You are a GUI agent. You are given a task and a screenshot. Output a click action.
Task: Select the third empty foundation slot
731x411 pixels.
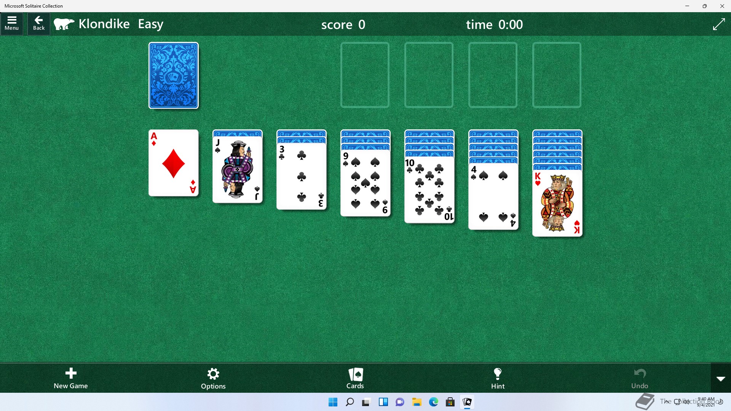coord(493,75)
